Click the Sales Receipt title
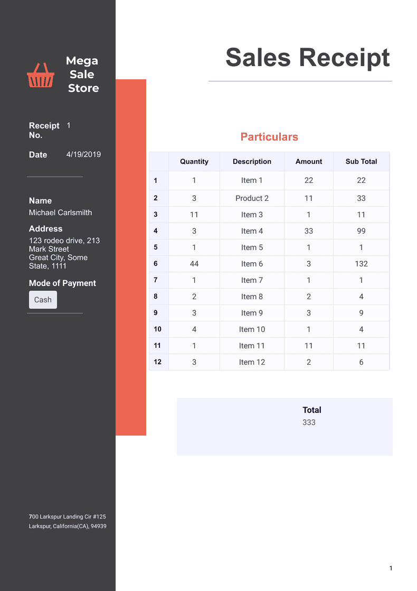417x591 pixels. coord(307,57)
